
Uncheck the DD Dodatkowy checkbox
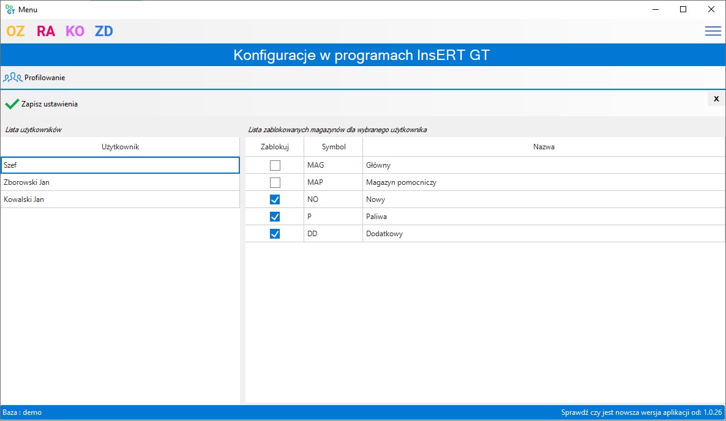click(274, 233)
